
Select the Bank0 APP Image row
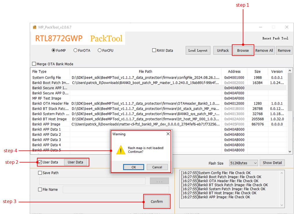(144, 124)
